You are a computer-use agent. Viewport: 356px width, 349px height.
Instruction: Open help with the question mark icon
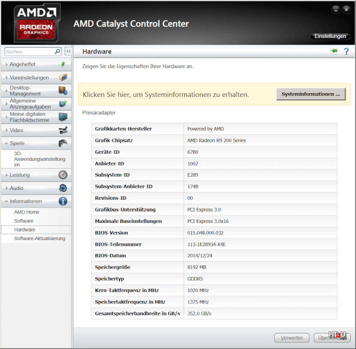click(346, 51)
